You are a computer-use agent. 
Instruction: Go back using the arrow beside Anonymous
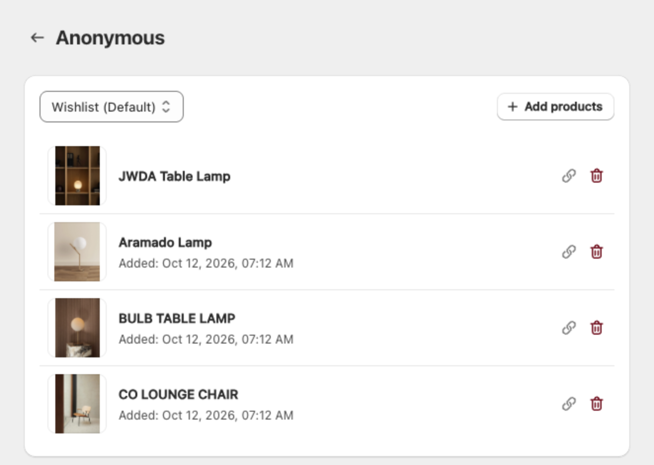38,38
